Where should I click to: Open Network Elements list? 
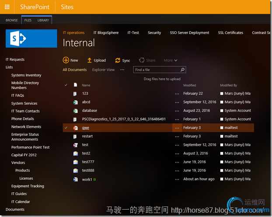tap(26, 127)
